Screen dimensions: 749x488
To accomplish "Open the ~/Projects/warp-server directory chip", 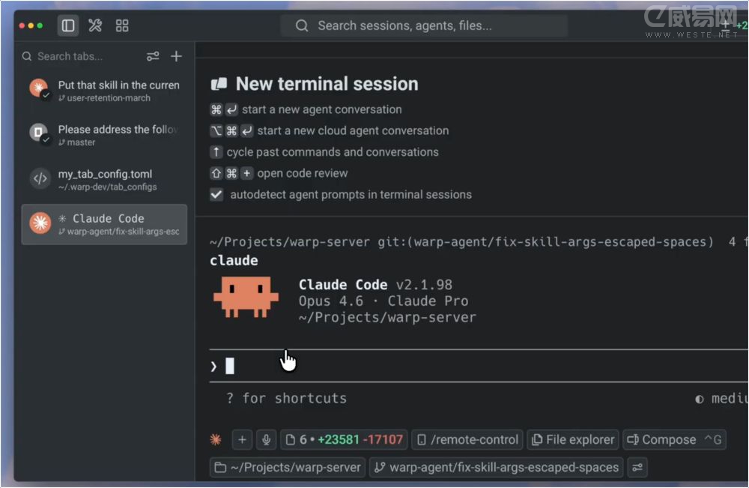I will click(288, 467).
